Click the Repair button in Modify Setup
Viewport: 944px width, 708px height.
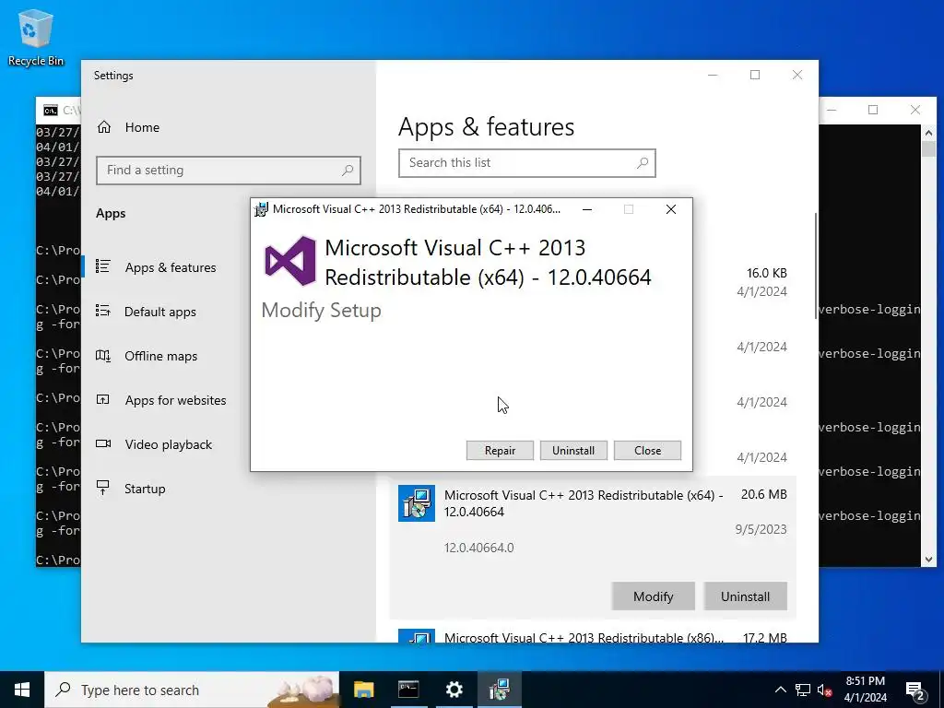[x=500, y=450]
